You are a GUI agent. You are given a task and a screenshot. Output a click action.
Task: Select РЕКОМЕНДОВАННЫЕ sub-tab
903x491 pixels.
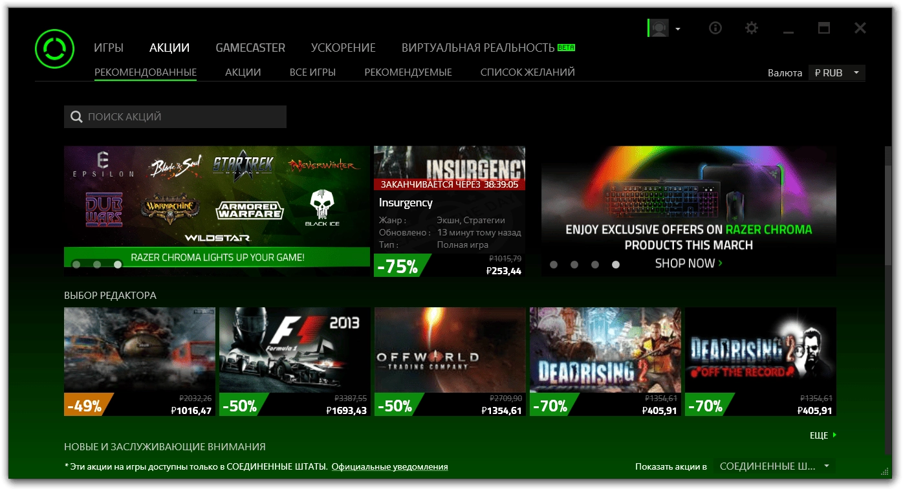pyautogui.click(x=146, y=72)
